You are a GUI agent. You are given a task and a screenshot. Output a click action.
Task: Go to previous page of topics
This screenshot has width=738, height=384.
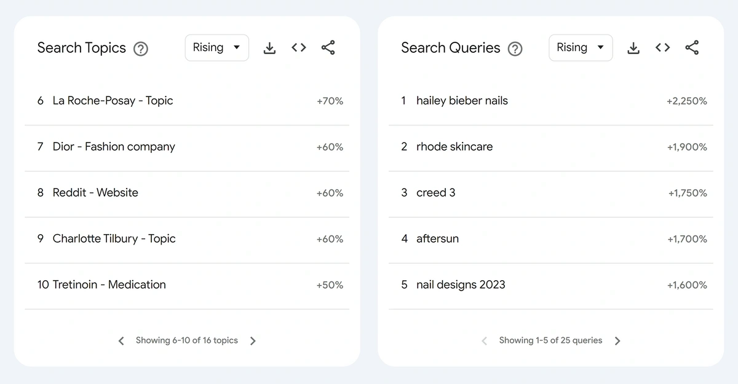pyautogui.click(x=121, y=341)
